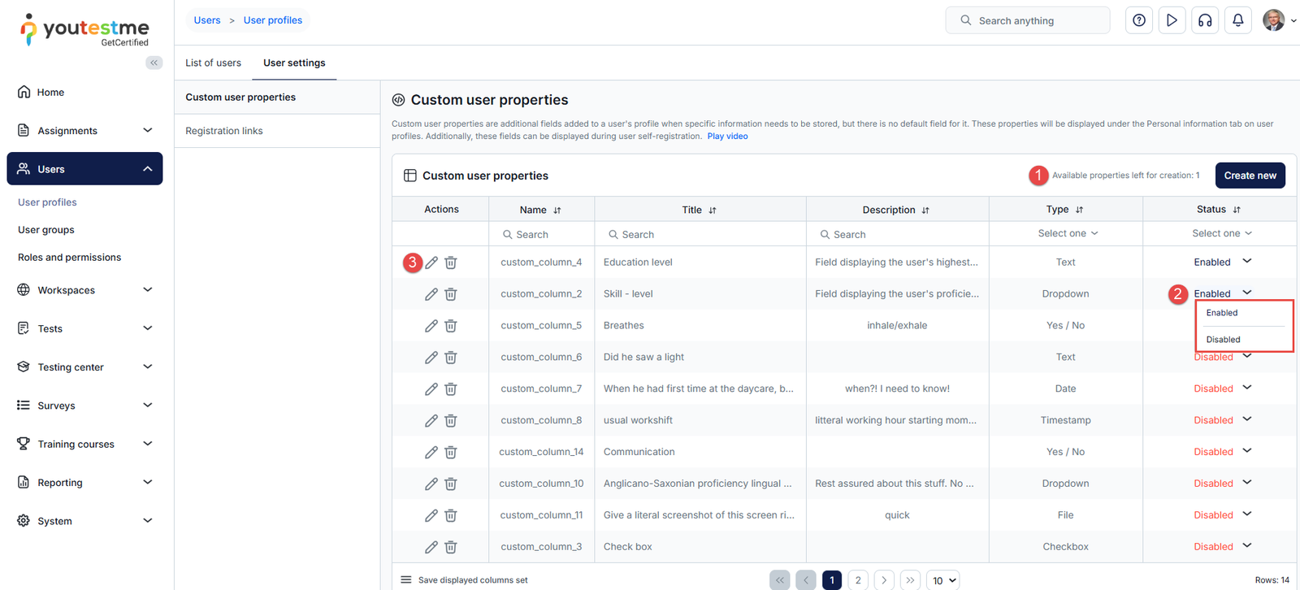The image size is (1300, 590).
Task: Switch to List of users tab
Action: [x=213, y=63]
